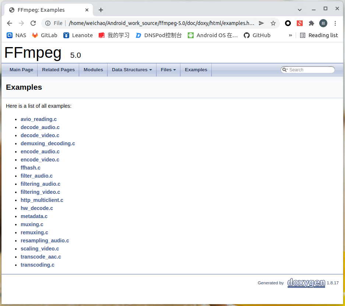Switch to the Modules tab
345x306 pixels.
click(93, 70)
